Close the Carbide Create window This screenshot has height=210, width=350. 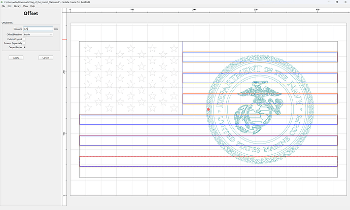tap(345, 2)
